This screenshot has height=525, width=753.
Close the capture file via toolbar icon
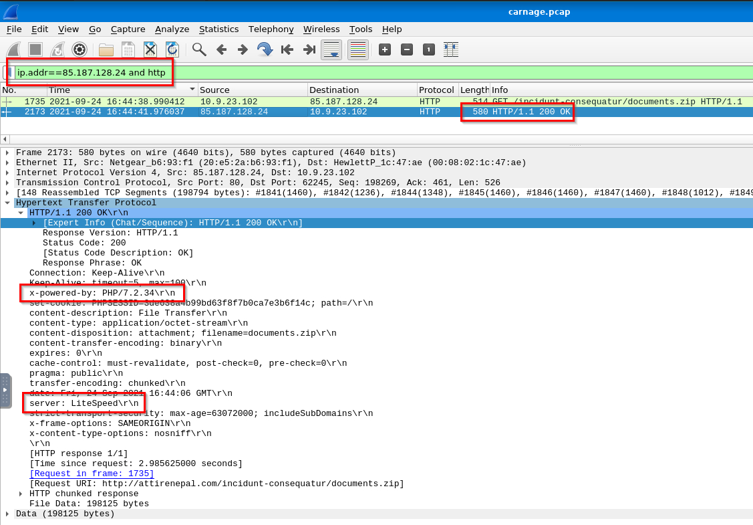point(150,49)
